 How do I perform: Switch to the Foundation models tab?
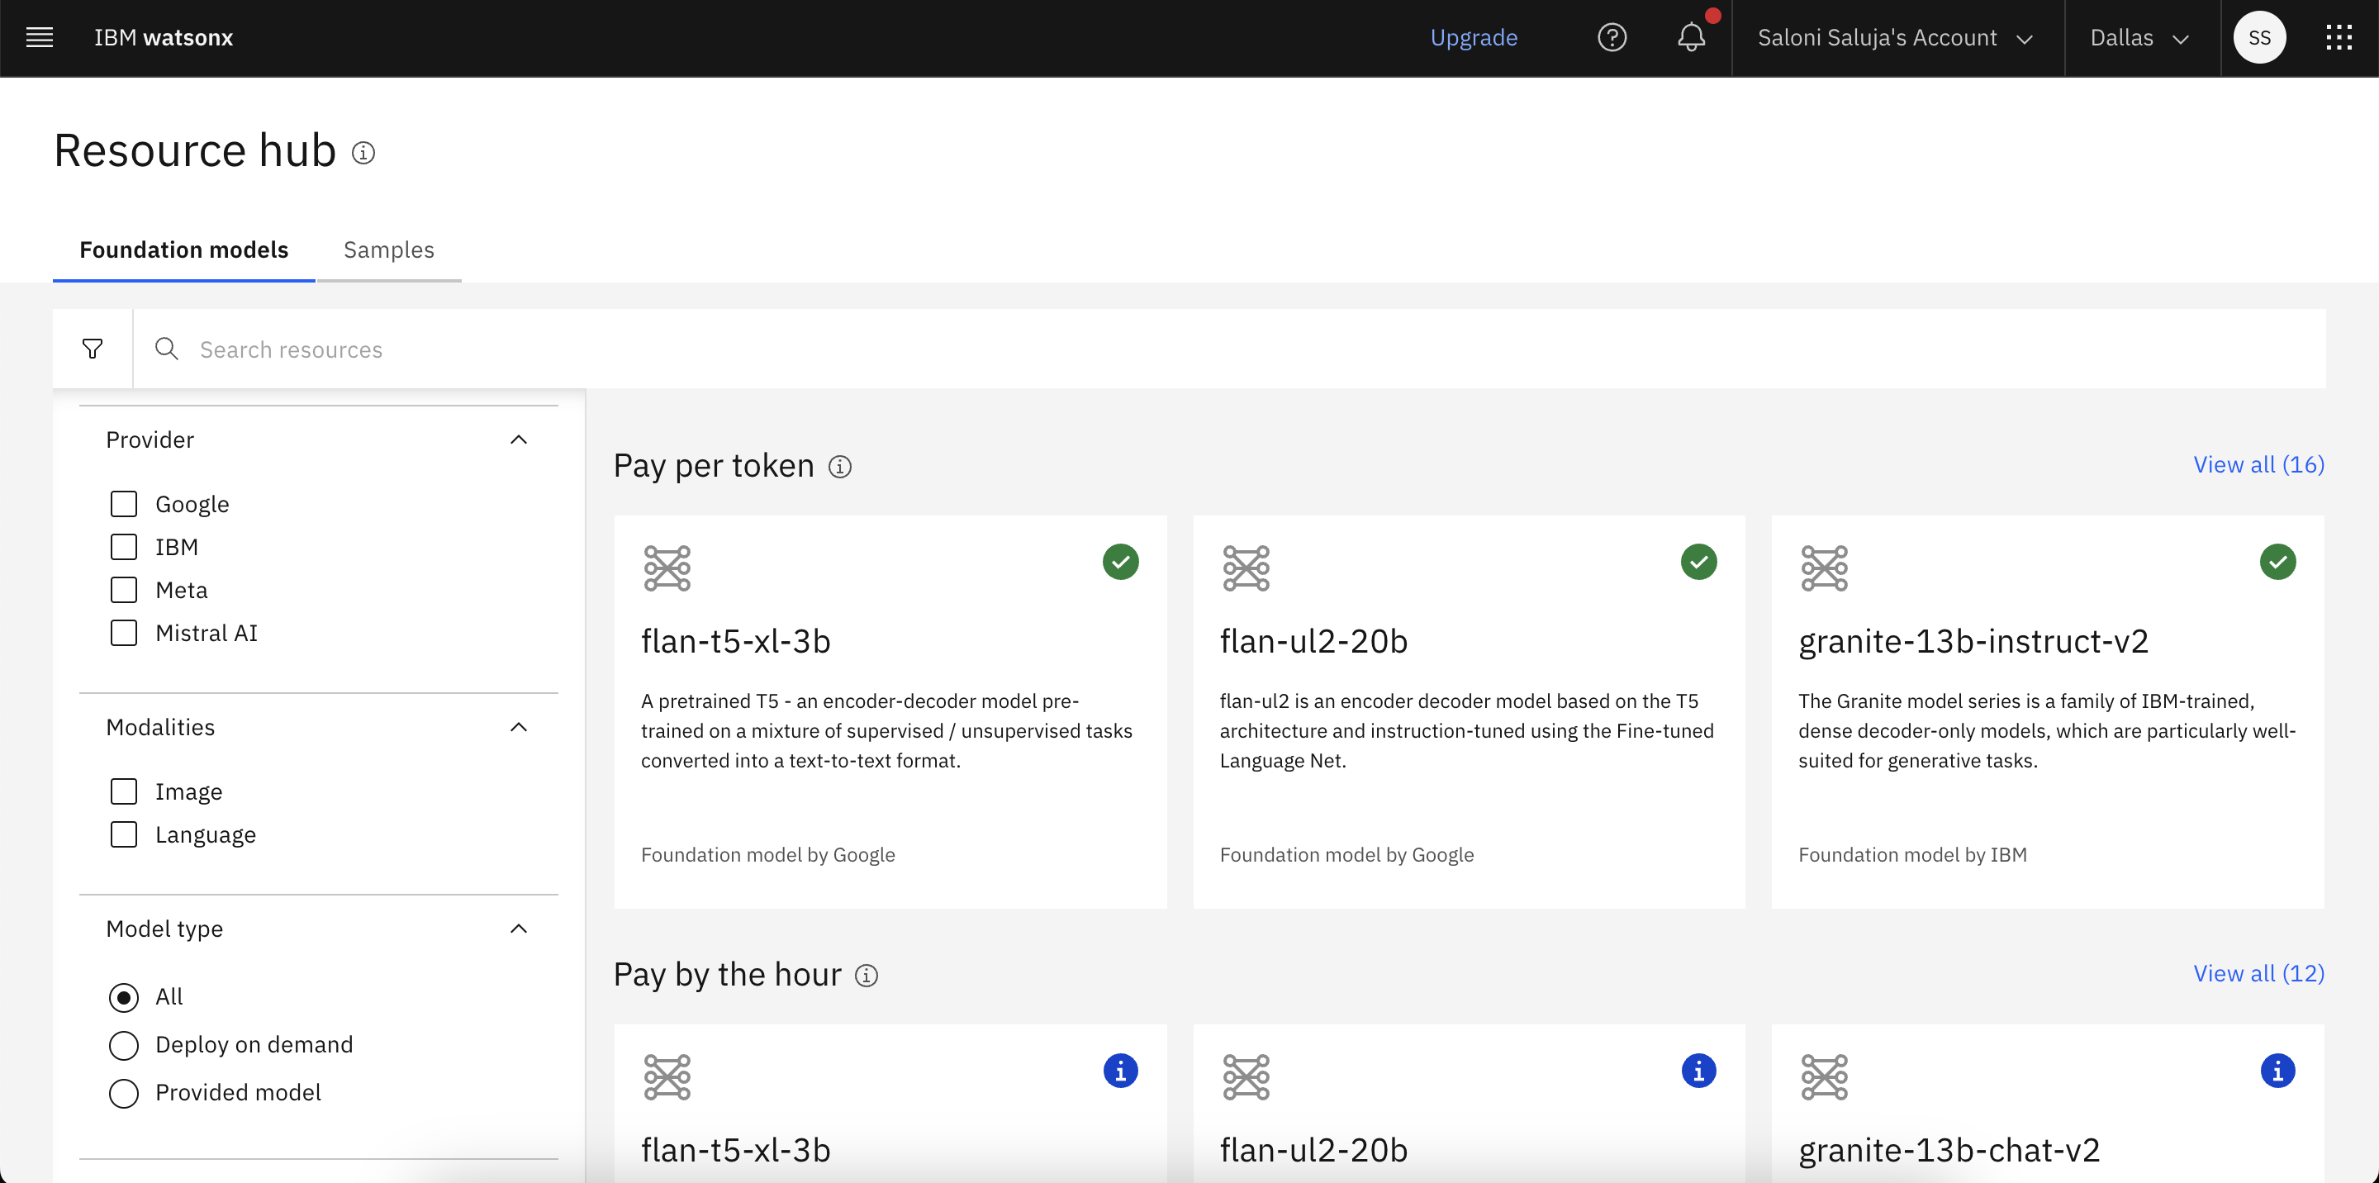(x=183, y=250)
